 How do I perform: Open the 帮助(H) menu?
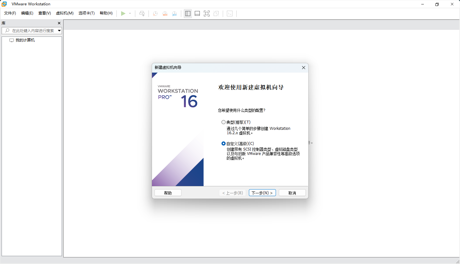click(x=106, y=13)
